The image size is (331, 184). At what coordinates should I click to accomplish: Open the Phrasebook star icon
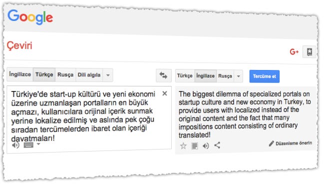[309, 52]
